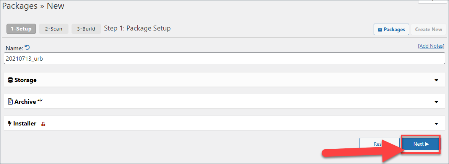Reset the package name with the undo icon

(x=27, y=48)
